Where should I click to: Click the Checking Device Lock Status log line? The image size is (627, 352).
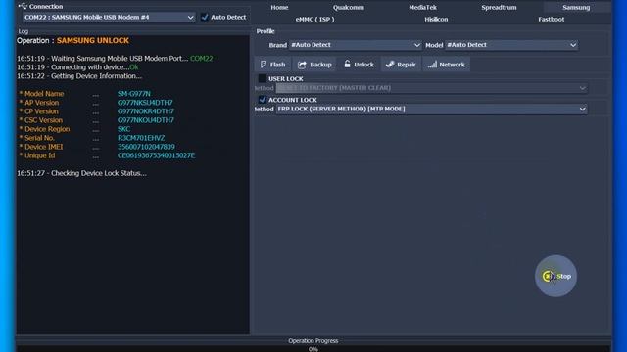81,173
